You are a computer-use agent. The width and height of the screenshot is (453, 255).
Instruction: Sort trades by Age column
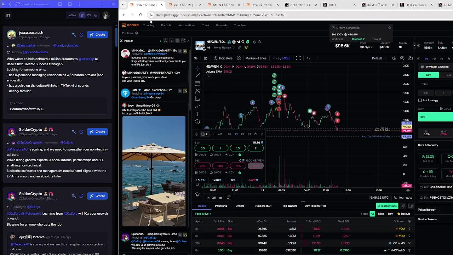[199, 221]
